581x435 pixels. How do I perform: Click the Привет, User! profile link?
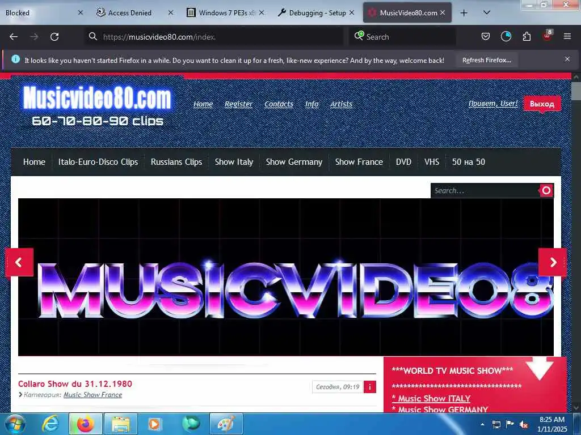tap(493, 104)
